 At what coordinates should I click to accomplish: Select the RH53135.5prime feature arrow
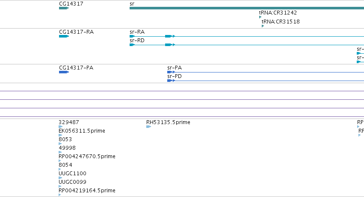tap(148, 127)
